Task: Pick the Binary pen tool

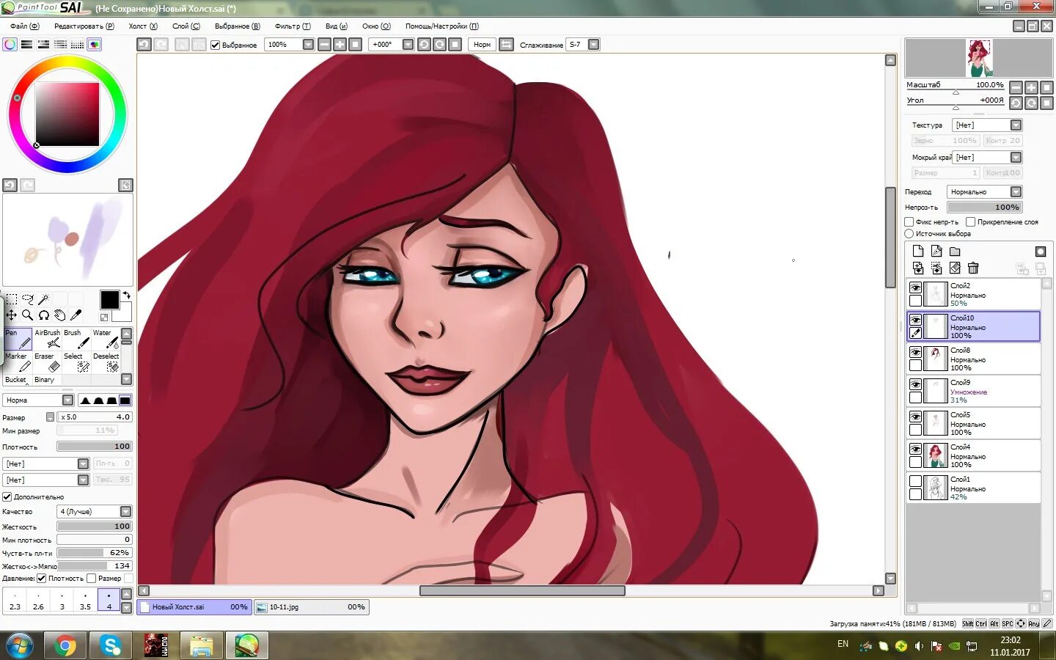Action: coord(47,380)
